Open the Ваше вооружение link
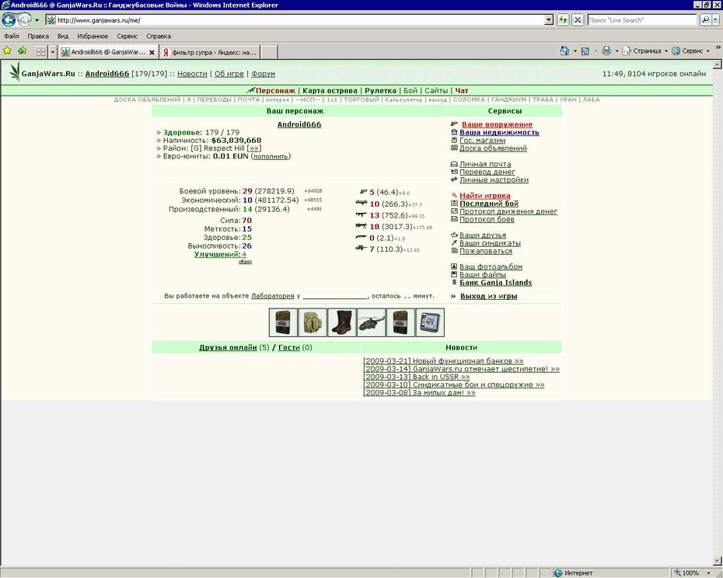 point(497,124)
